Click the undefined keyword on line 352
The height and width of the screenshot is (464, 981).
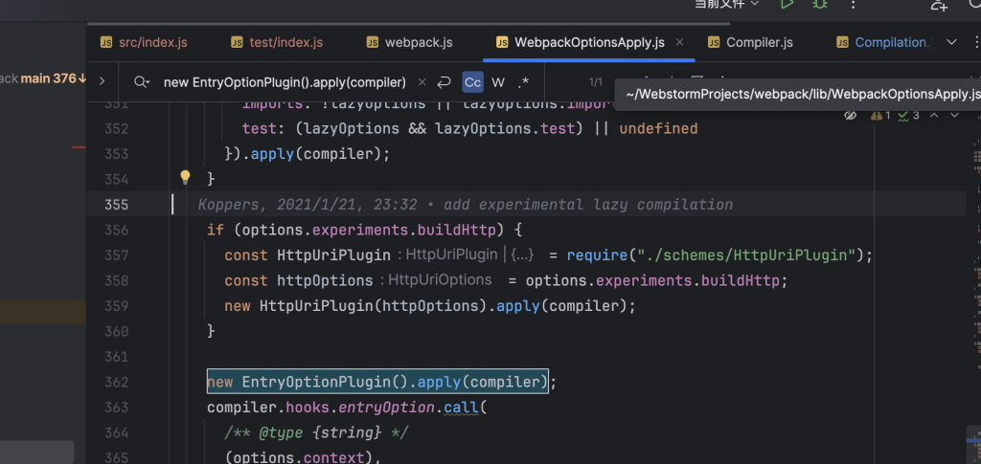tap(658, 128)
